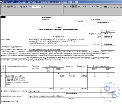
Task: Open font color dropdown next to letter A
Action: (x=94, y=7)
